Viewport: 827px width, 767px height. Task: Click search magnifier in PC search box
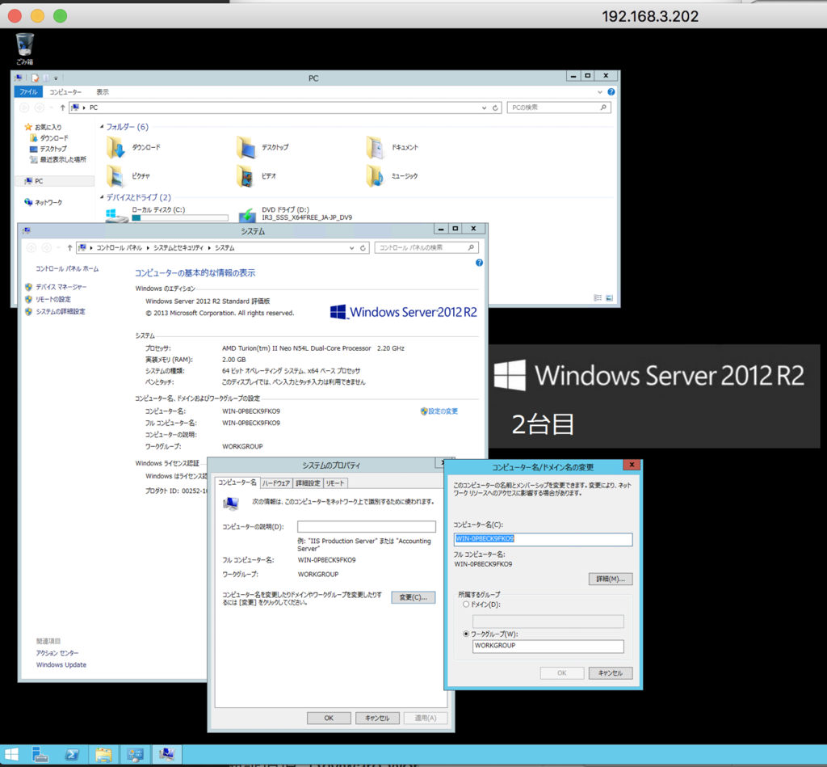click(603, 107)
